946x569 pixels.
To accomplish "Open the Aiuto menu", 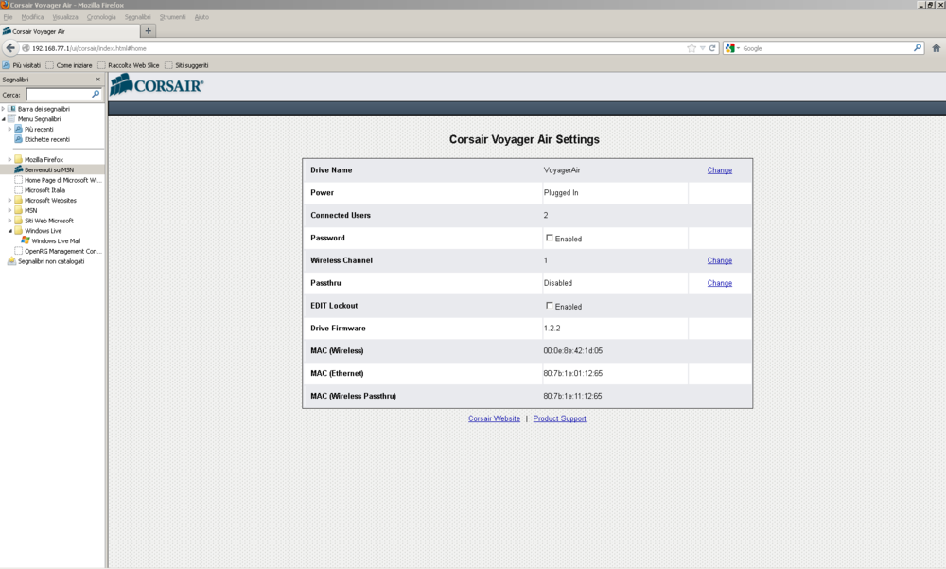I will pyautogui.click(x=201, y=17).
